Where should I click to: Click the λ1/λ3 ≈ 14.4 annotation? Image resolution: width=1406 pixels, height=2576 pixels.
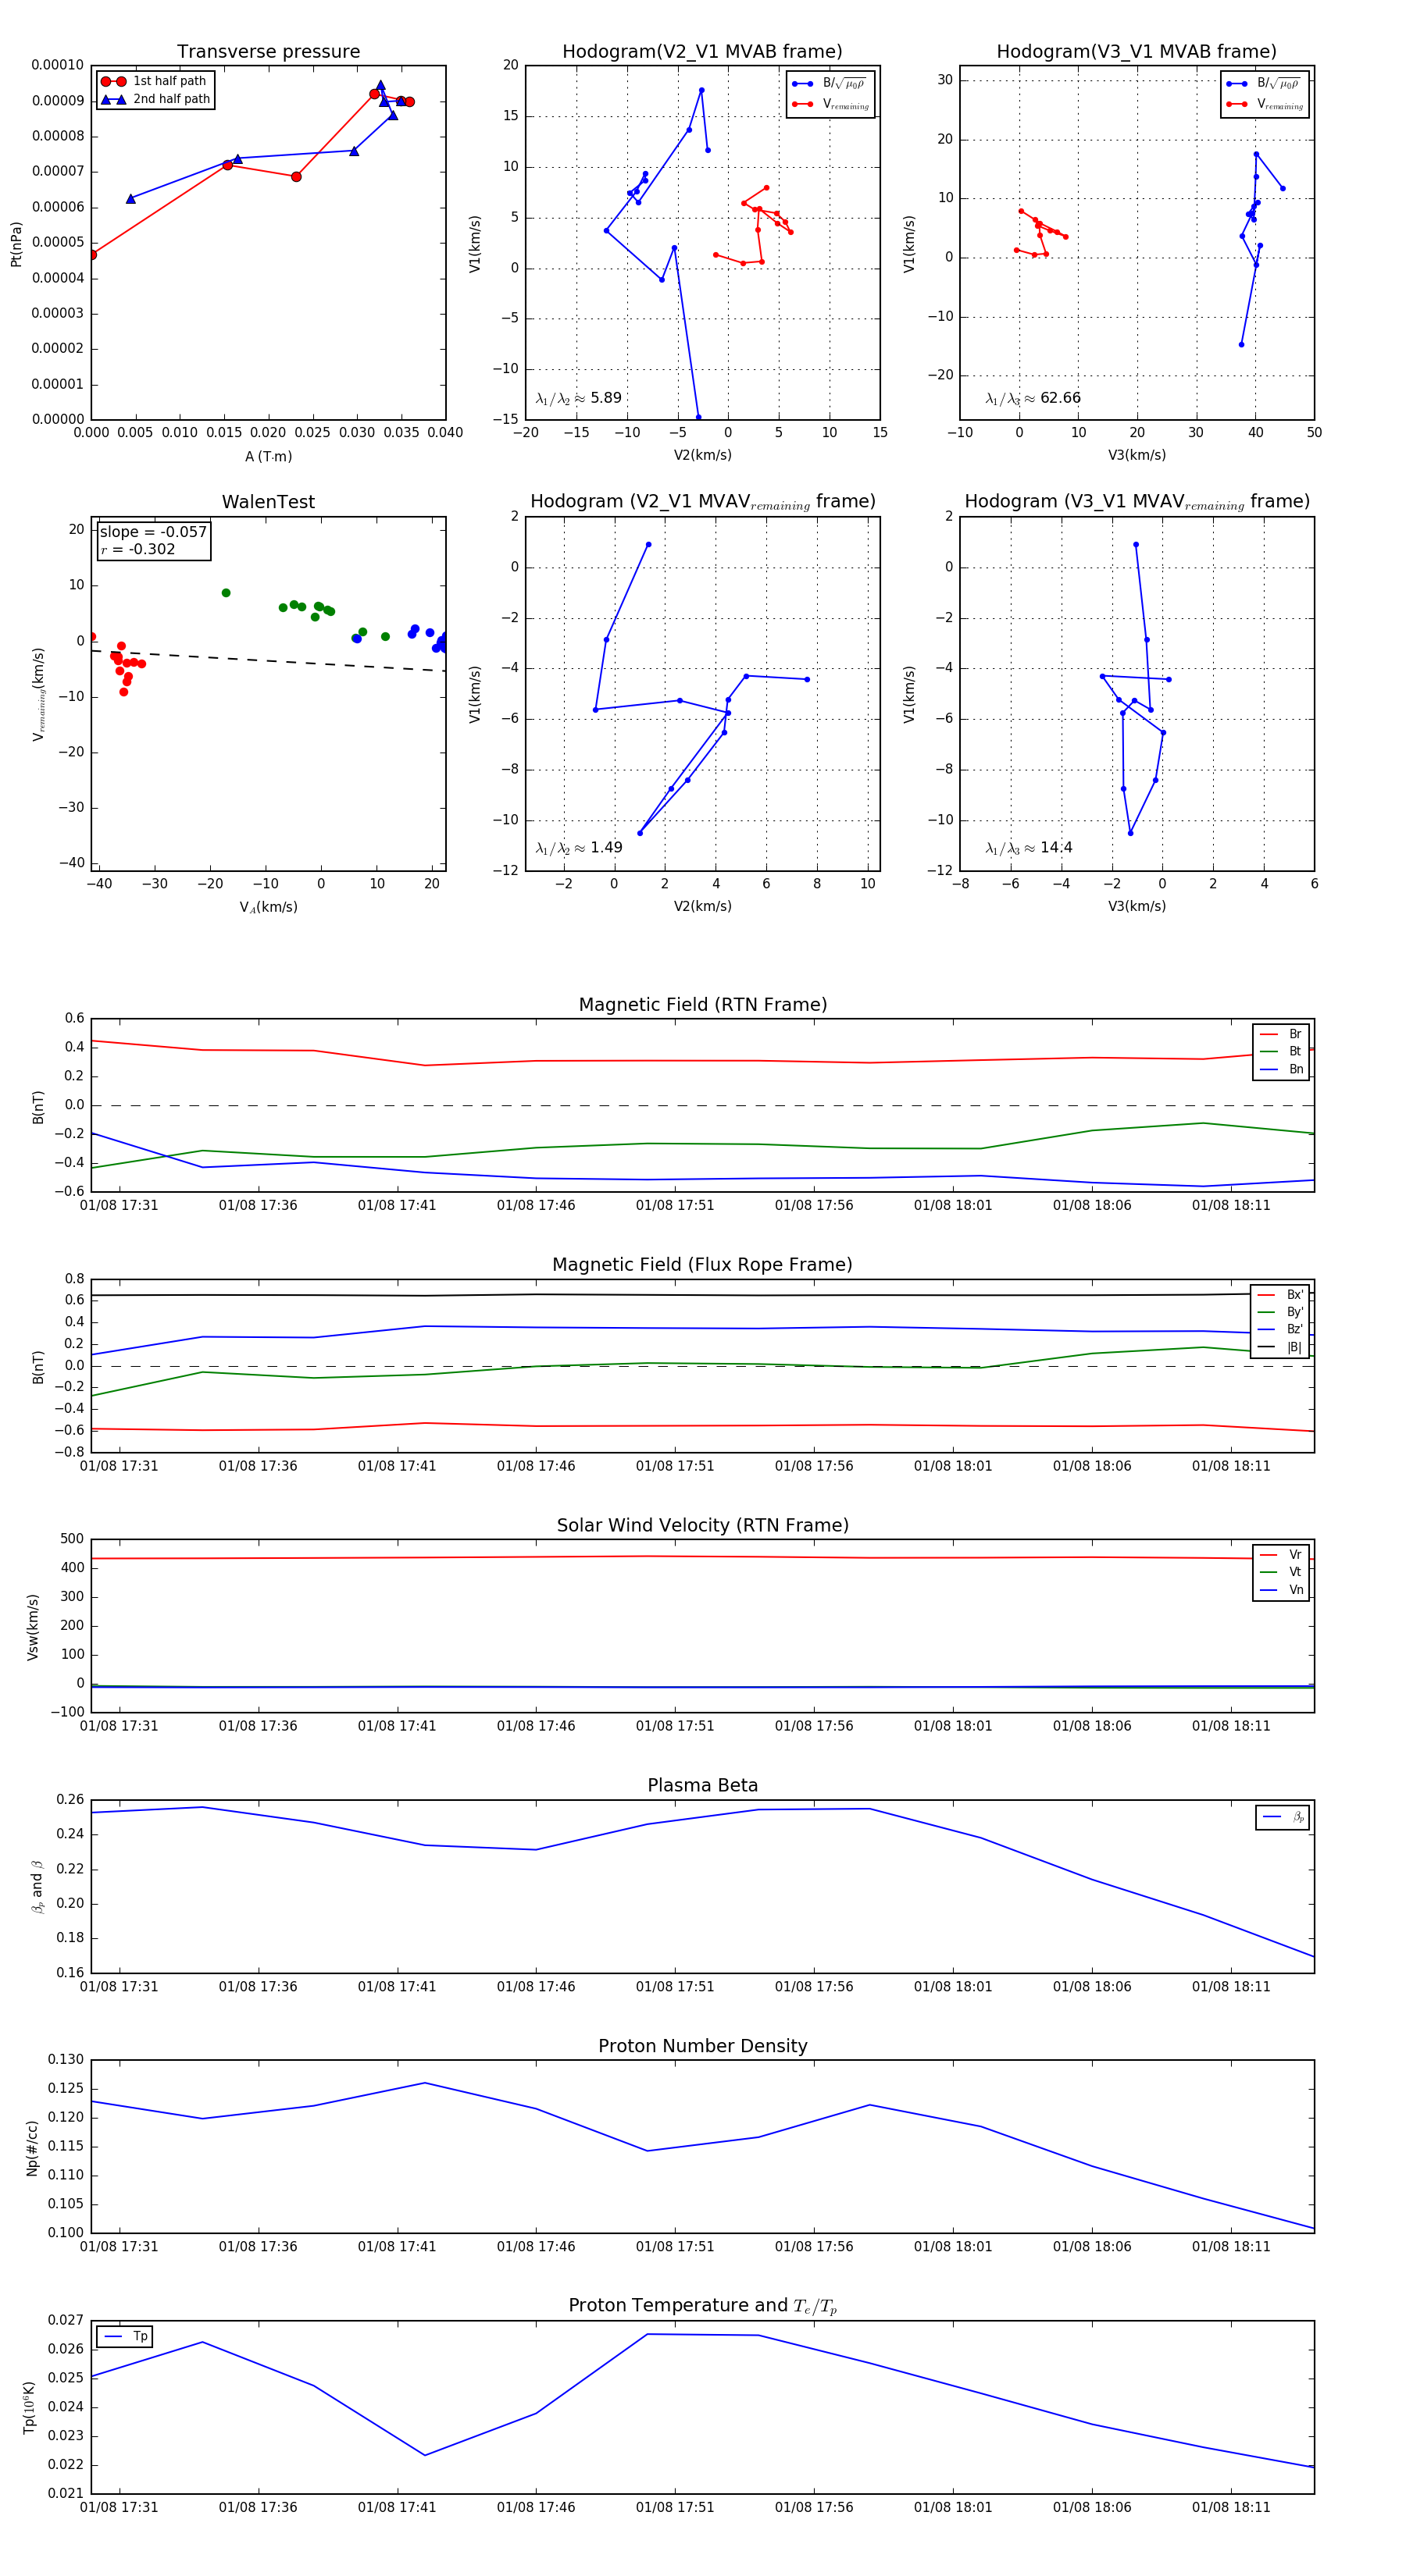tap(1029, 848)
